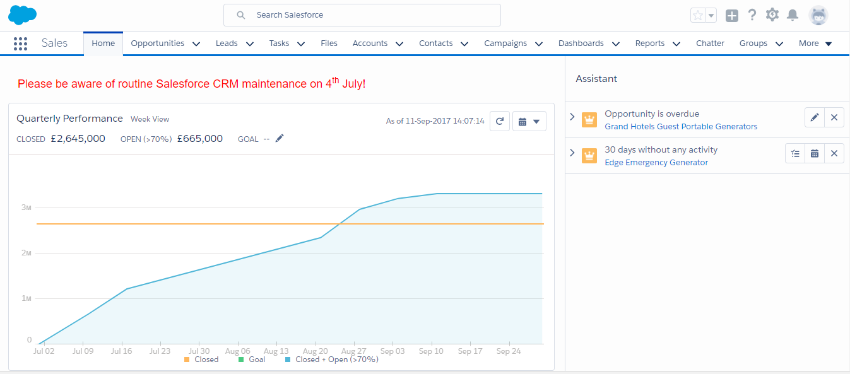This screenshot has height=374, width=850.
Task: Open the Groups tab
Action: (753, 44)
